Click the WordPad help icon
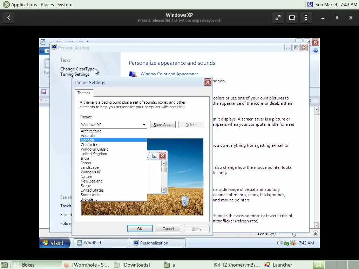This screenshot has height=269, width=359. pyautogui.click(x=316, y=51)
